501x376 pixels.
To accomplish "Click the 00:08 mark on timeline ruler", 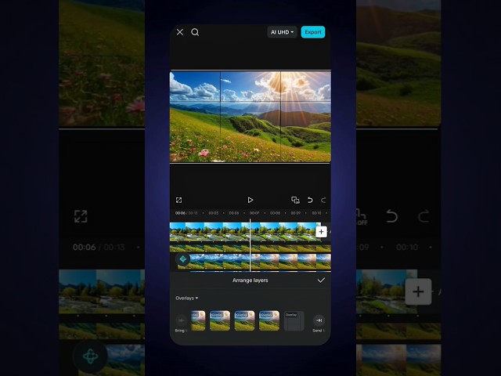I will click(275, 213).
